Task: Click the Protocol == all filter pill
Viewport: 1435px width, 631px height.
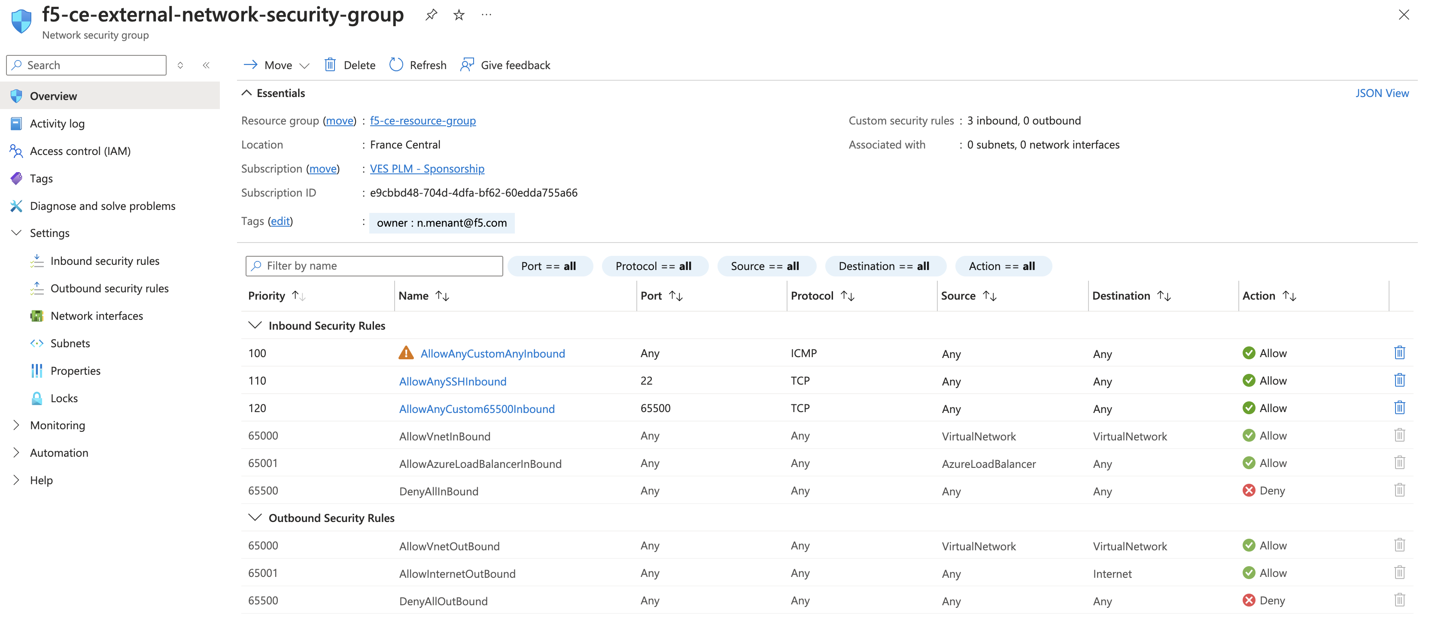Action: pyautogui.click(x=654, y=266)
